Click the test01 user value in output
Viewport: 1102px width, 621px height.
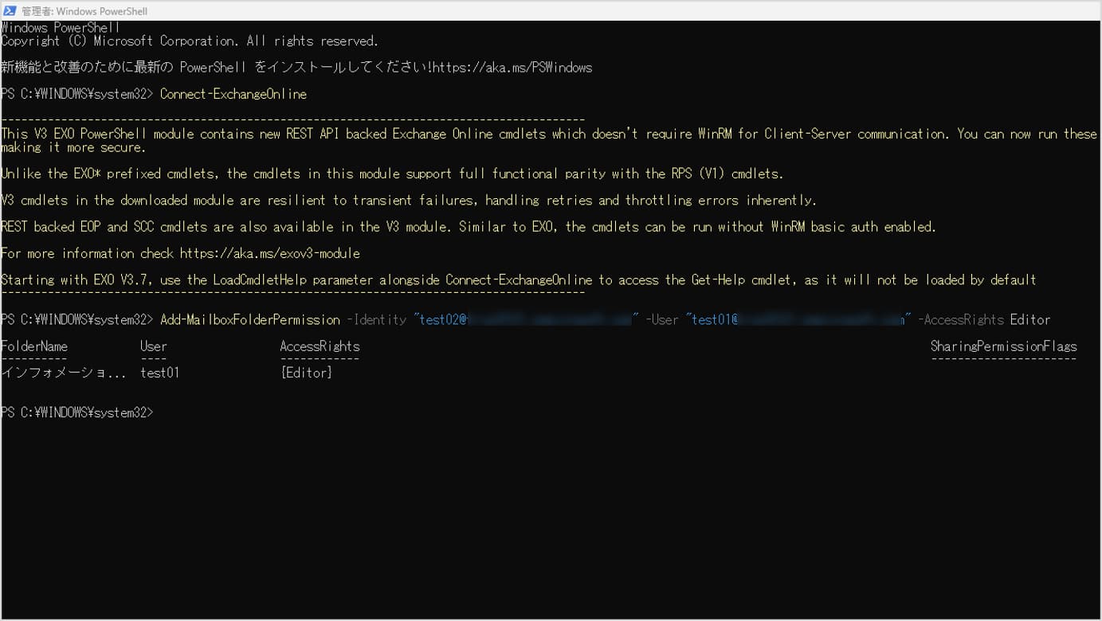pyautogui.click(x=159, y=373)
